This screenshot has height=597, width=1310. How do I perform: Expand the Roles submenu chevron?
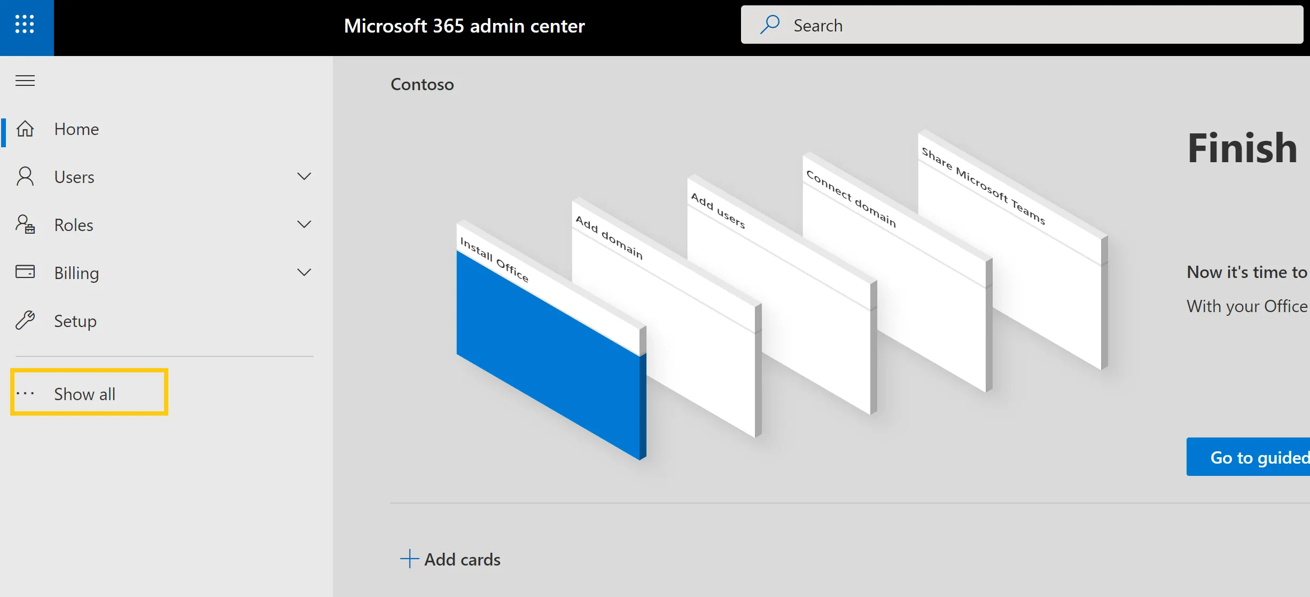(x=304, y=225)
